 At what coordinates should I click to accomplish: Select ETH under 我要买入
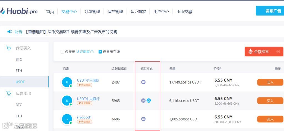(19, 71)
